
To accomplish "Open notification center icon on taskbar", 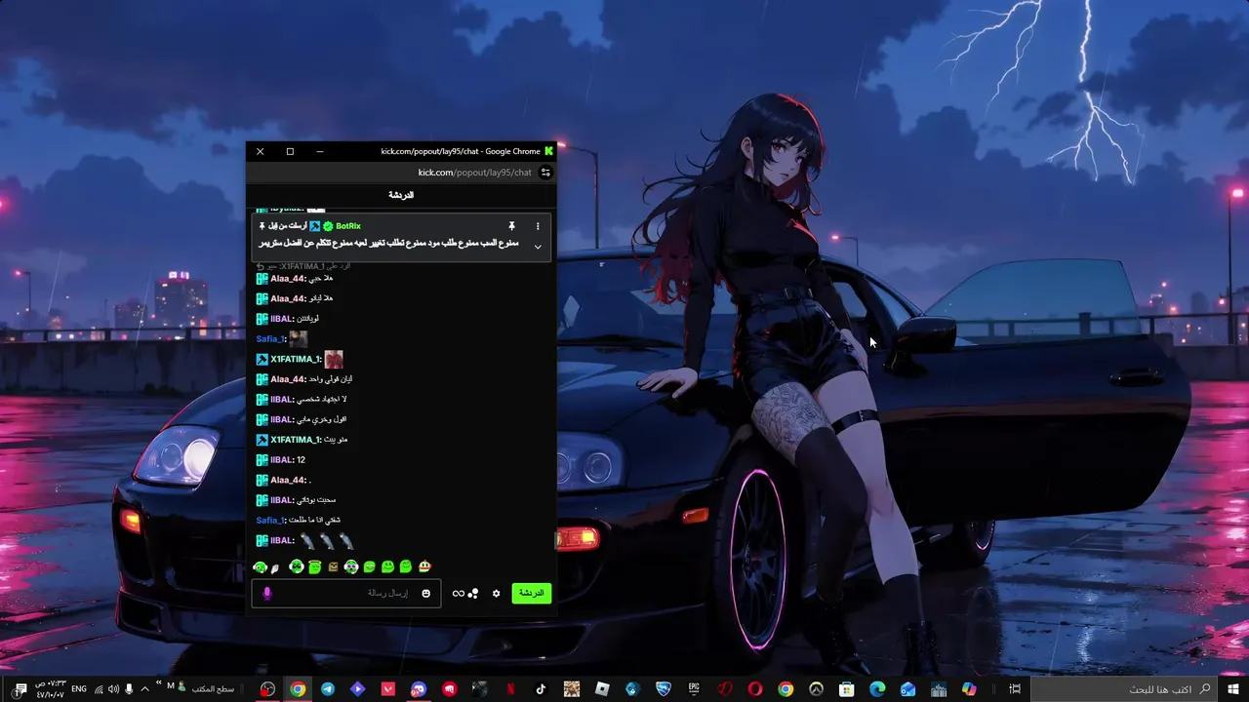I will 20,689.
